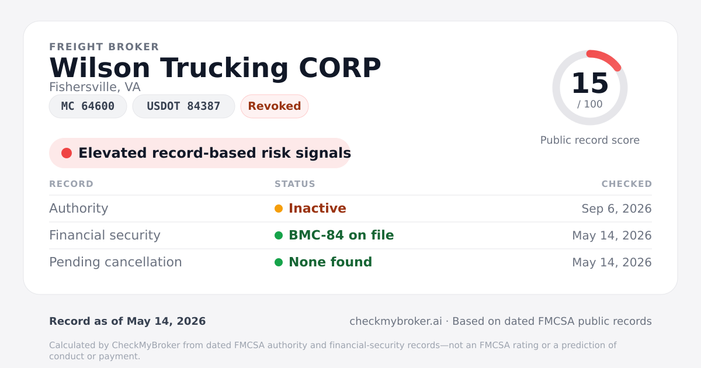Click the green dot beside None found
The height and width of the screenshot is (368, 701).
pos(279,262)
